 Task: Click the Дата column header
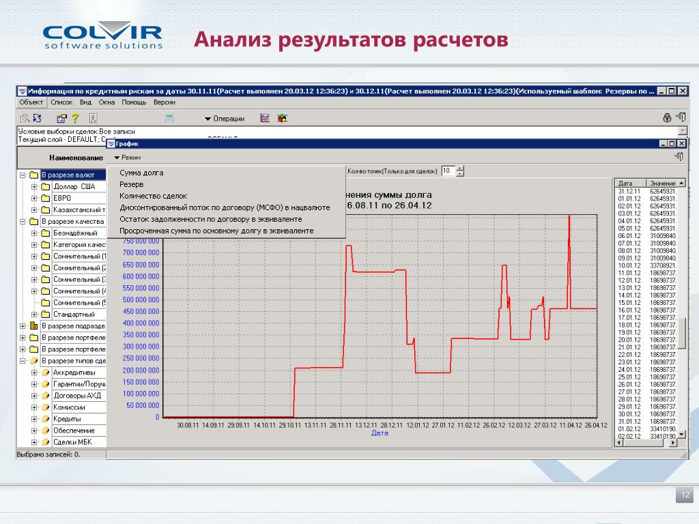[x=630, y=183]
